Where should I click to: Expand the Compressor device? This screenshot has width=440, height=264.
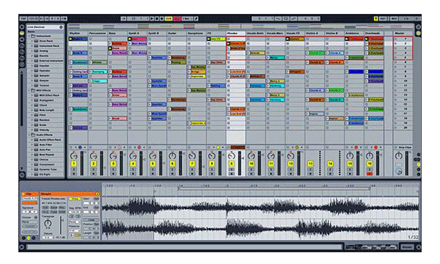[x=32, y=164]
